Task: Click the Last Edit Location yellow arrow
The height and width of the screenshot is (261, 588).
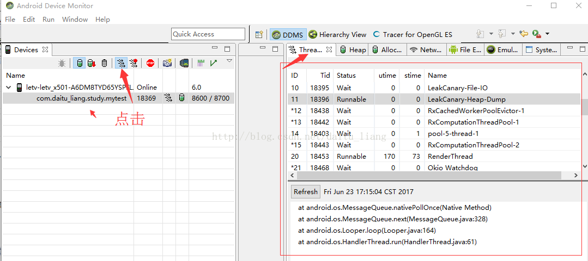Action: [x=524, y=34]
